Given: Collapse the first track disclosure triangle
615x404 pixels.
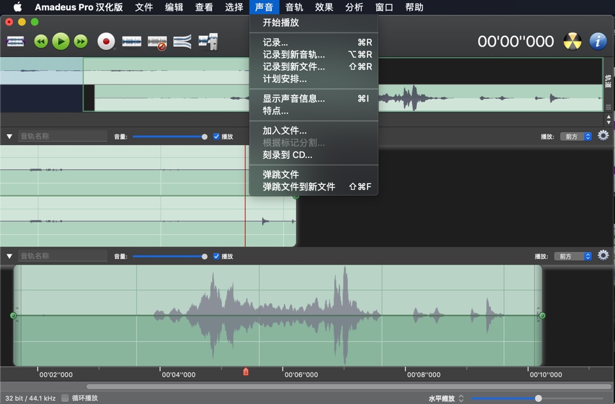Looking at the screenshot, I should coord(10,137).
